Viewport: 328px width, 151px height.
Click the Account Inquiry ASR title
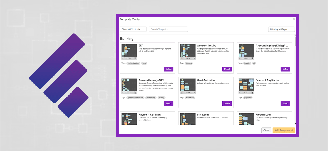151,80
